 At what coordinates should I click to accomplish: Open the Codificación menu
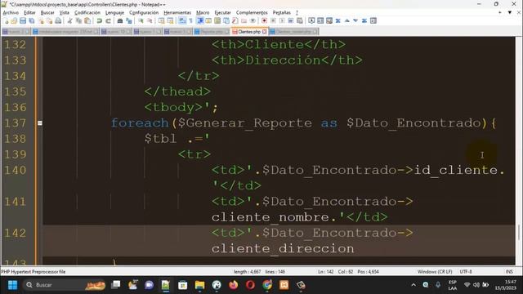coord(87,12)
